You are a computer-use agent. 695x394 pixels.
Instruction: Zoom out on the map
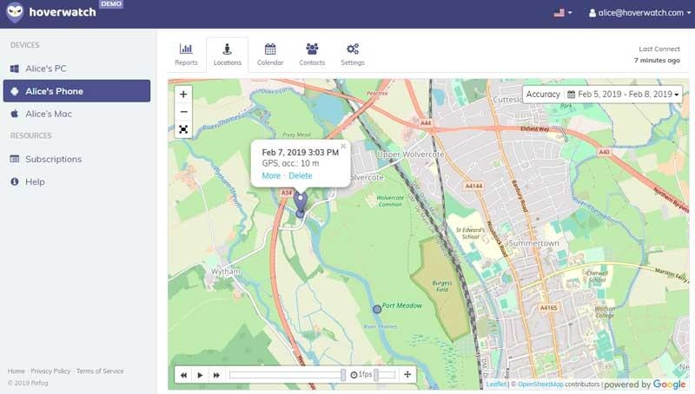[183, 112]
